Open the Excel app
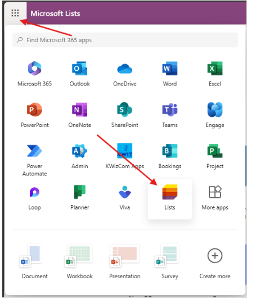This screenshot has width=256, height=299. tap(215, 74)
